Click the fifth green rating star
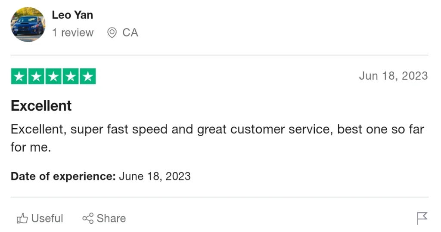Viewport: 441px width, 232px height. click(88, 77)
